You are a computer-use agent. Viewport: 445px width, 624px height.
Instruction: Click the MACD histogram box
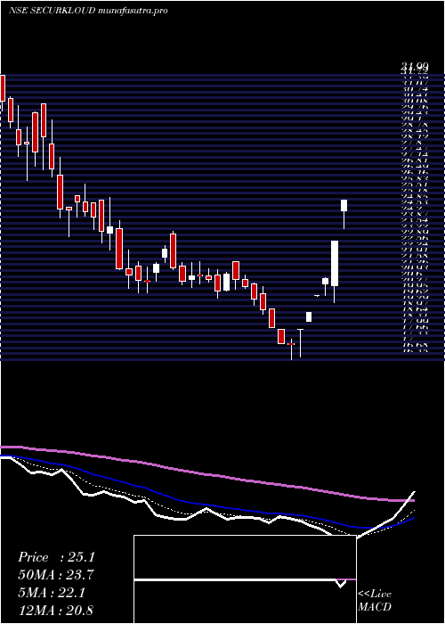point(245,579)
